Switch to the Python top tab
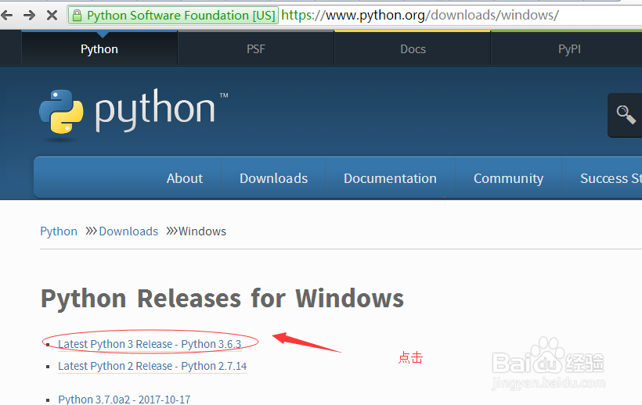Image resolution: width=642 pixels, height=405 pixels. click(99, 49)
